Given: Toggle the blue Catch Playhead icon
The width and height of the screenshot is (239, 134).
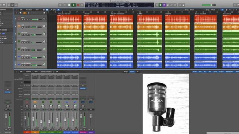Looking at the screenshot, I should pyautogui.click(x=58, y=10).
